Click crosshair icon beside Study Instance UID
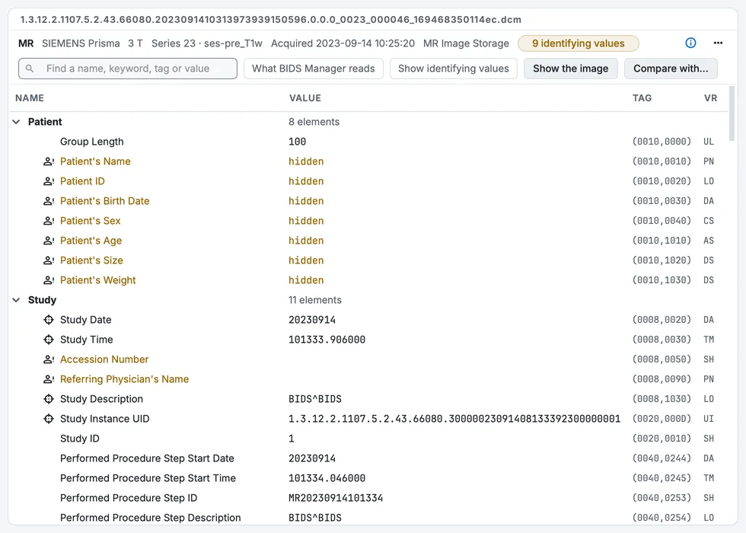The height and width of the screenshot is (533, 746). [49, 419]
